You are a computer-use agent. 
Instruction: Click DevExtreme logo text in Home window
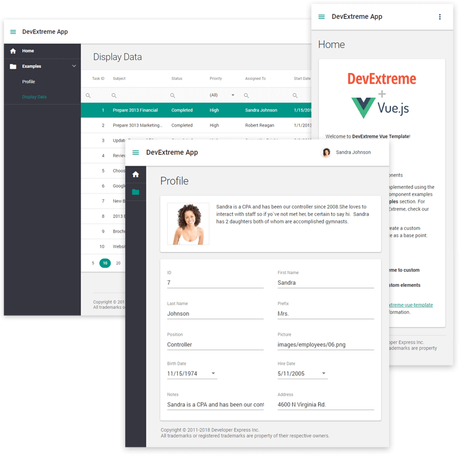382,79
